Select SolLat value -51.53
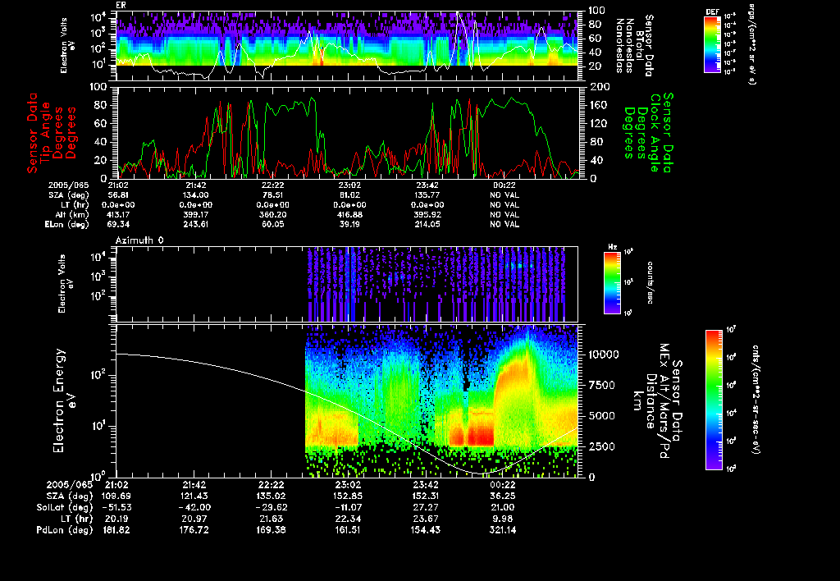The height and width of the screenshot is (581, 840). pyautogui.click(x=116, y=508)
